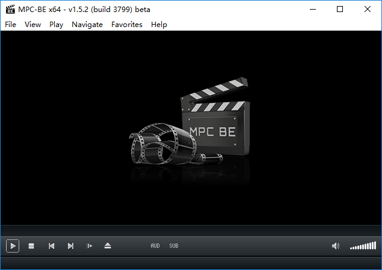
Task: Mute sound with the speaker icon
Action: [x=336, y=246]
